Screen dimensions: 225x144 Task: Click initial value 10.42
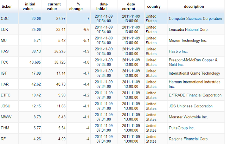[36, 95]
